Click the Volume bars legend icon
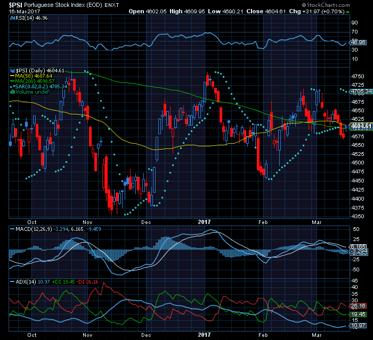This screenshot has height=340, width=373. (x=12, y=92)
